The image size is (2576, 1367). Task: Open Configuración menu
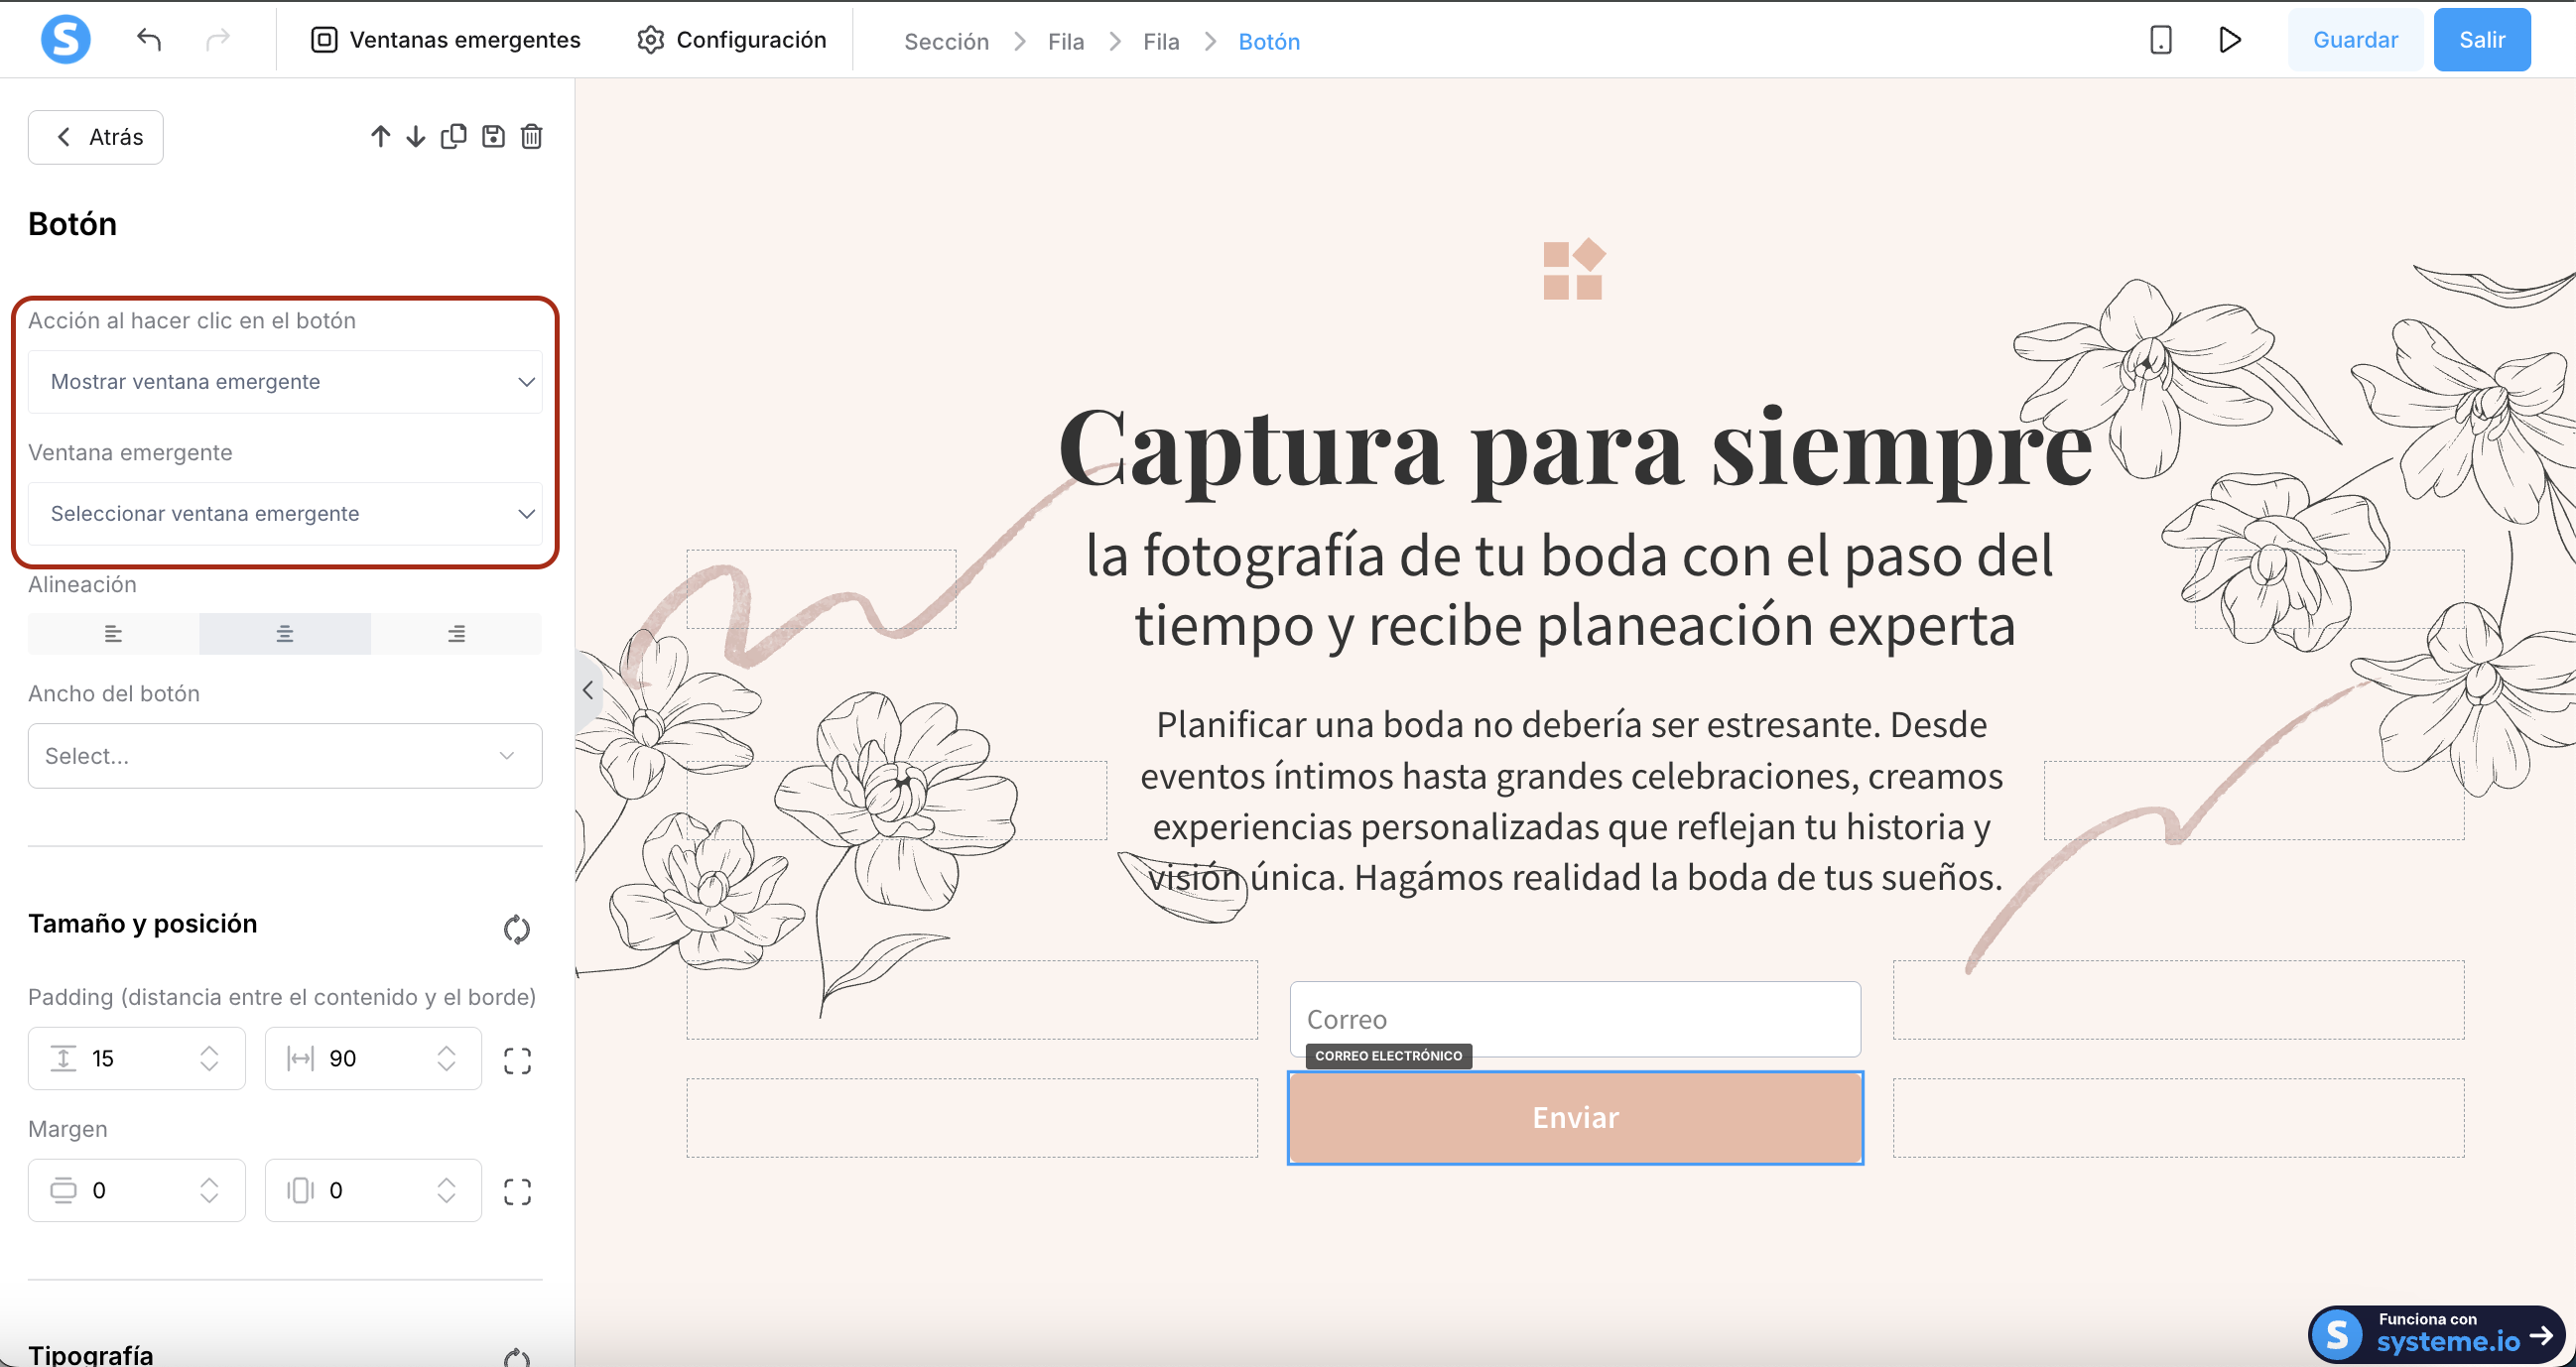[732, 40]
